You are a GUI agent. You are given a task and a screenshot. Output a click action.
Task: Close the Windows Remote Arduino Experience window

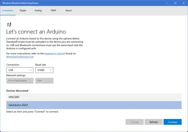pyautogui.click(x=183, y=3)
